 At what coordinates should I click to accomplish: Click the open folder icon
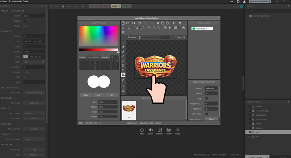pyautogui.click(x=128, y=23)
